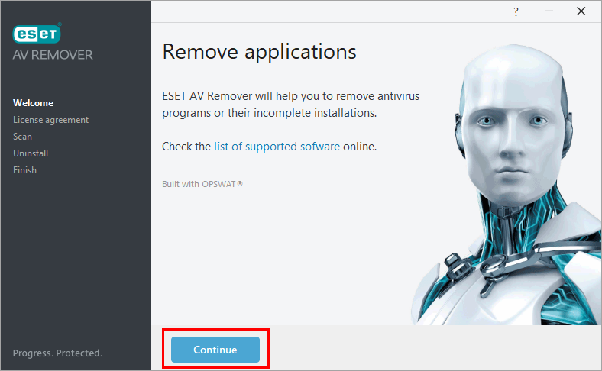Image resolution: width=602 pixels, height=371 pixels.
Task: Click the word online after the link
Action: point(359,146)
